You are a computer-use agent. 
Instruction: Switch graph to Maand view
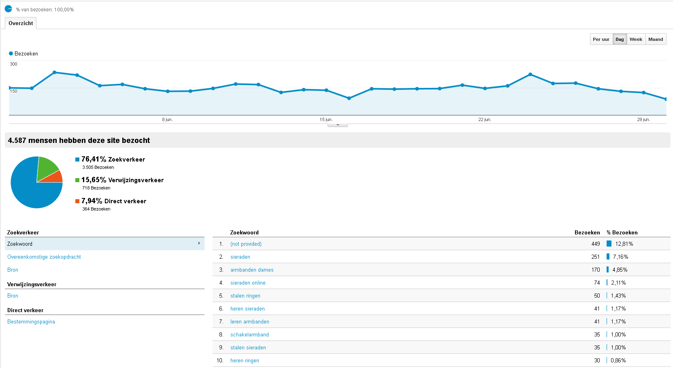[x=656, y=39]
